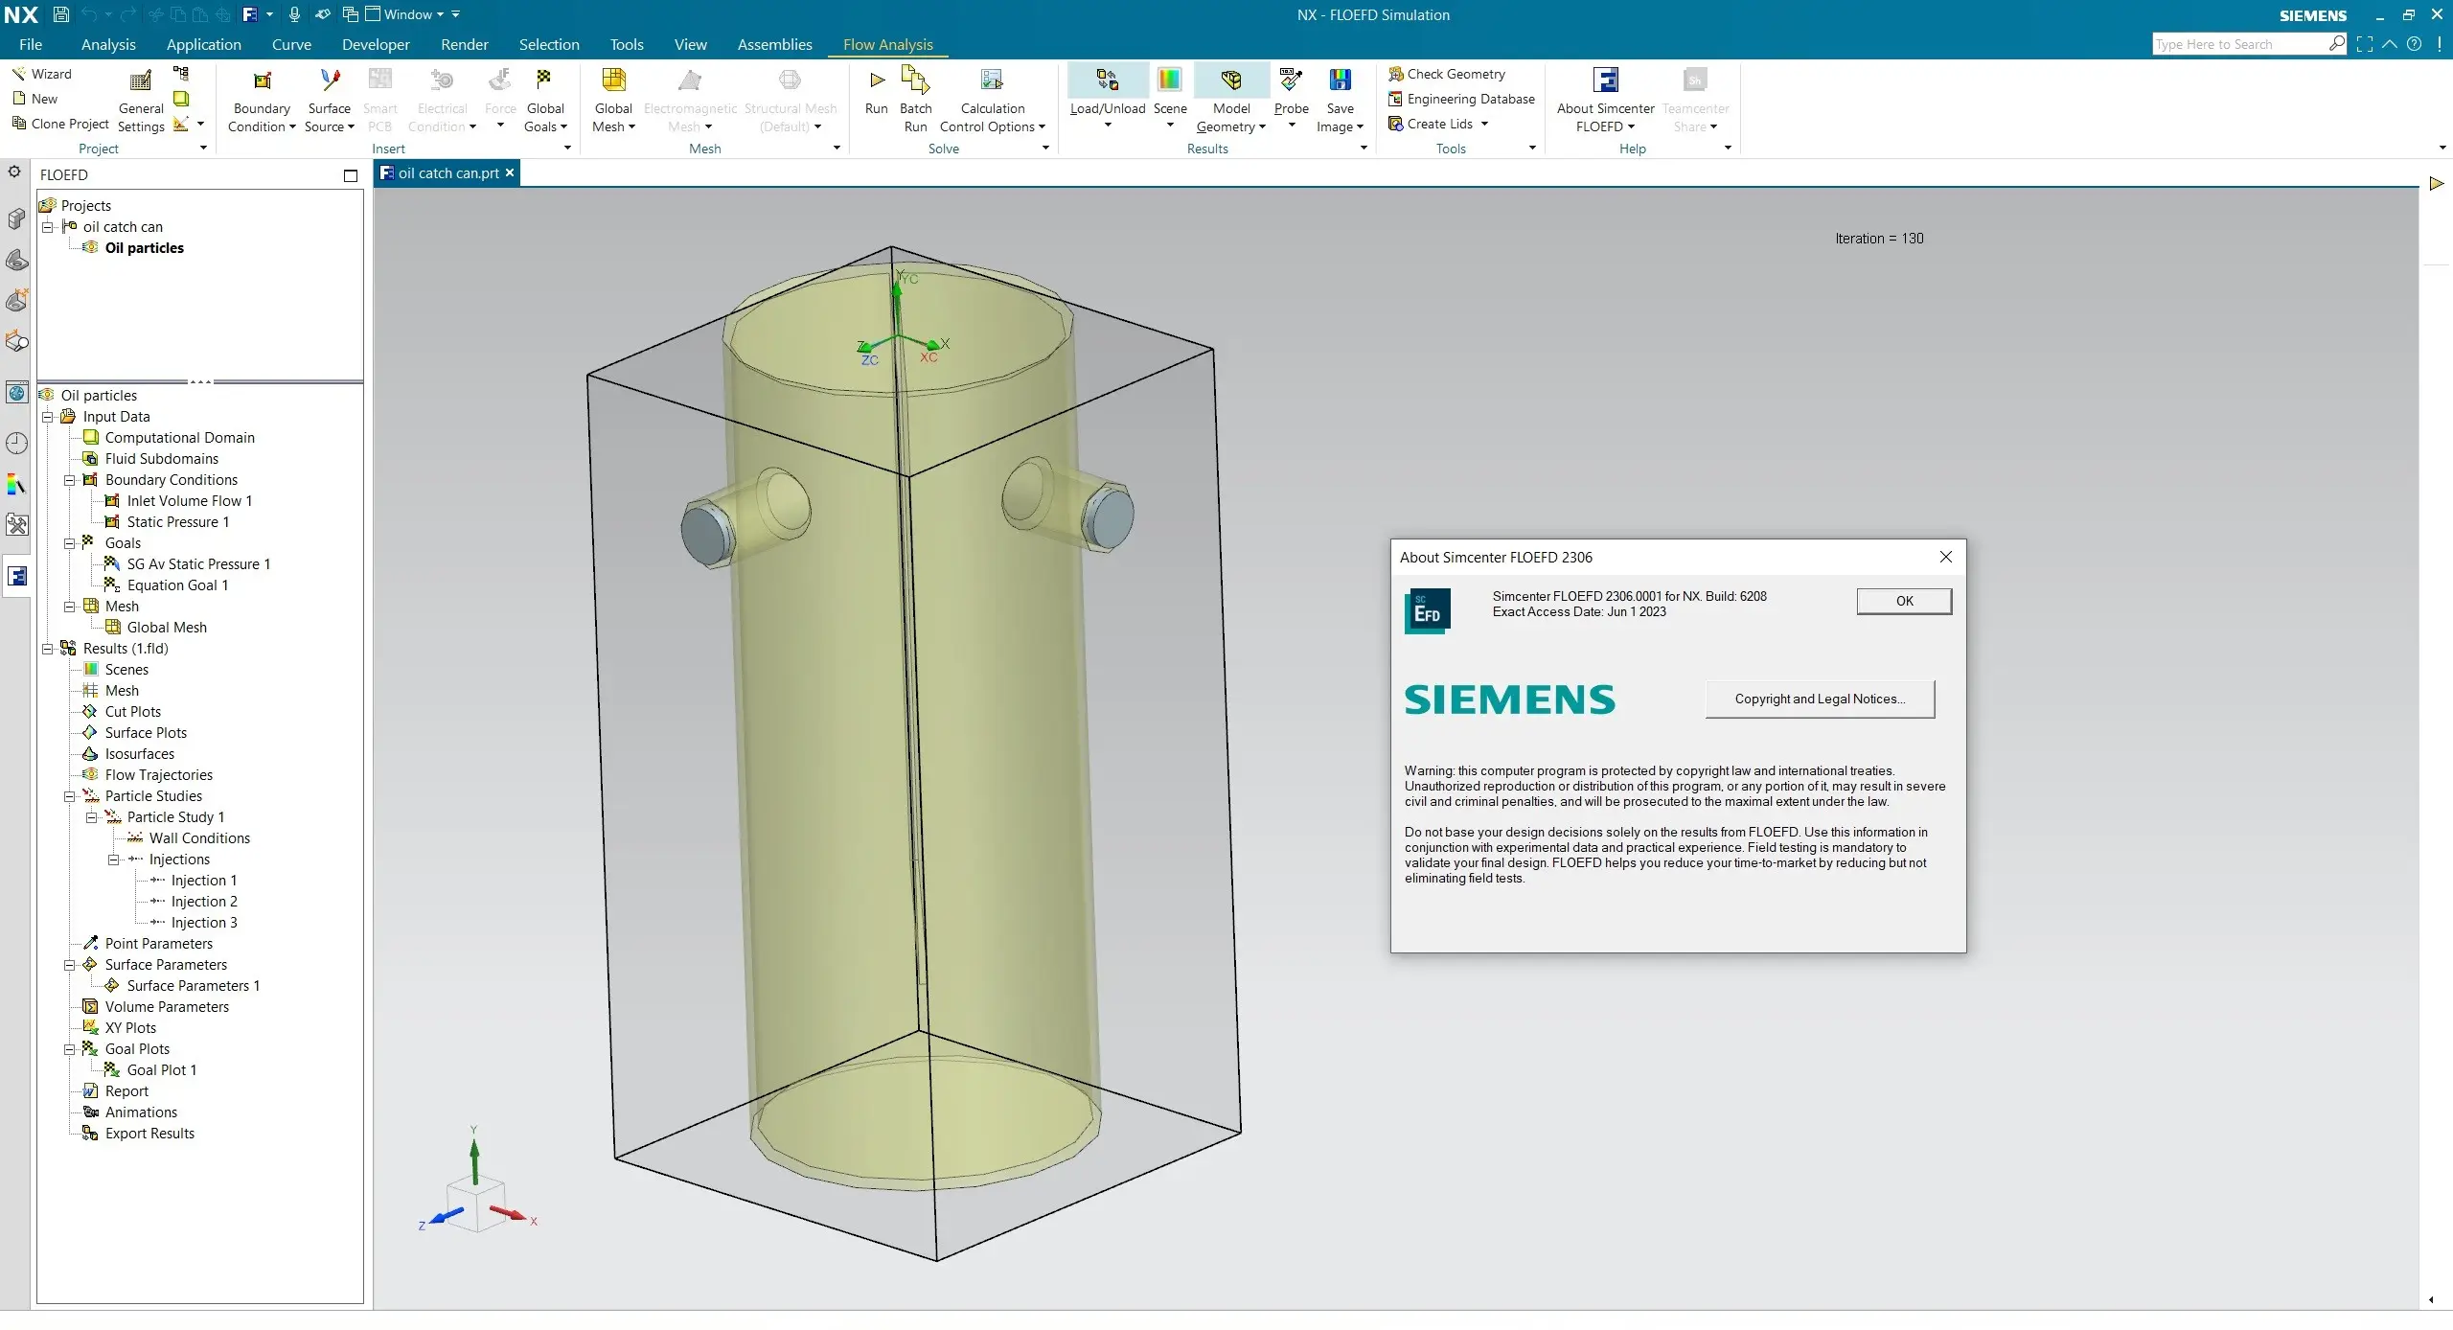Viewport: 2453px width, 1330px height.
Task: Open the Global Goals tool
Action: [545, 100]
